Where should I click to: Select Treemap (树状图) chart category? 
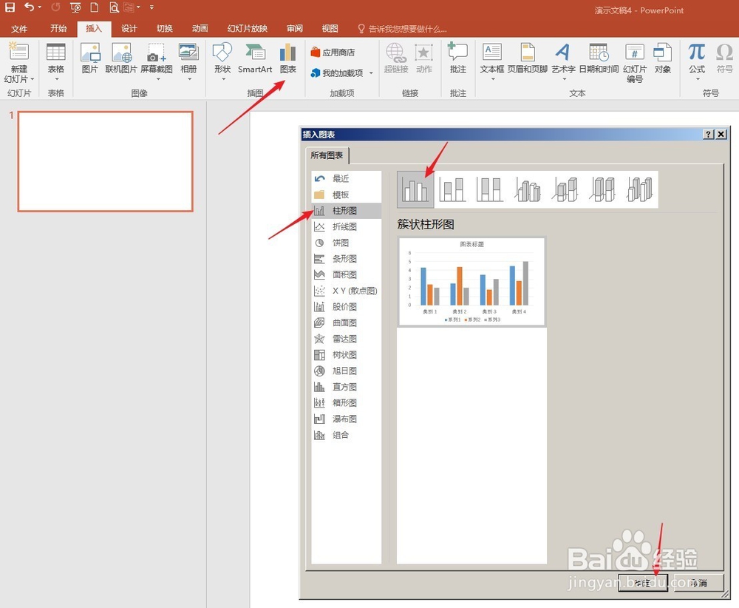[x=347, y=355]
